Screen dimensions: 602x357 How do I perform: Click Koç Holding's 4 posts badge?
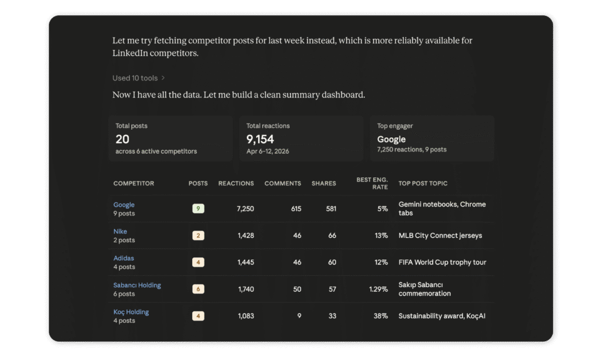click(x=198, y=316)
